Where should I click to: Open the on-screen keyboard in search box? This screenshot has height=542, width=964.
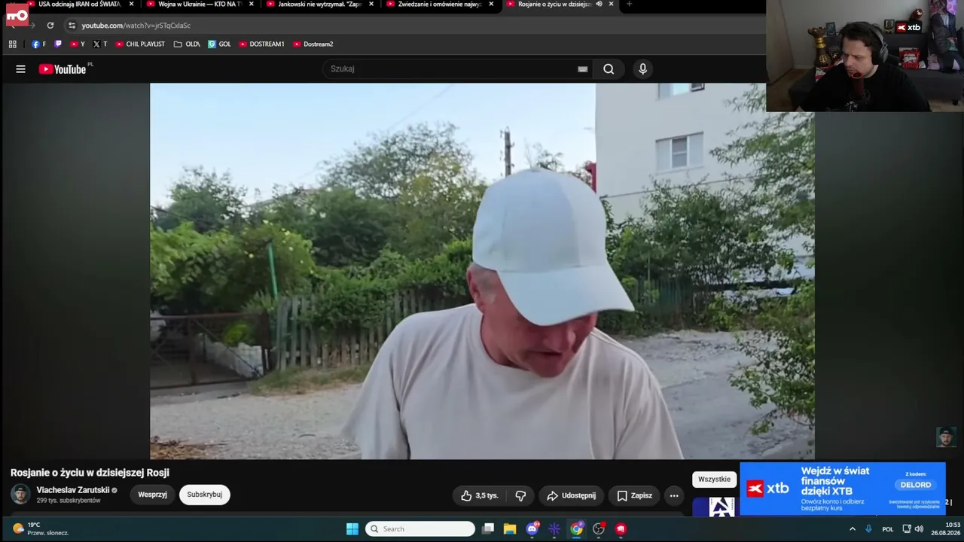click(582, 69)
